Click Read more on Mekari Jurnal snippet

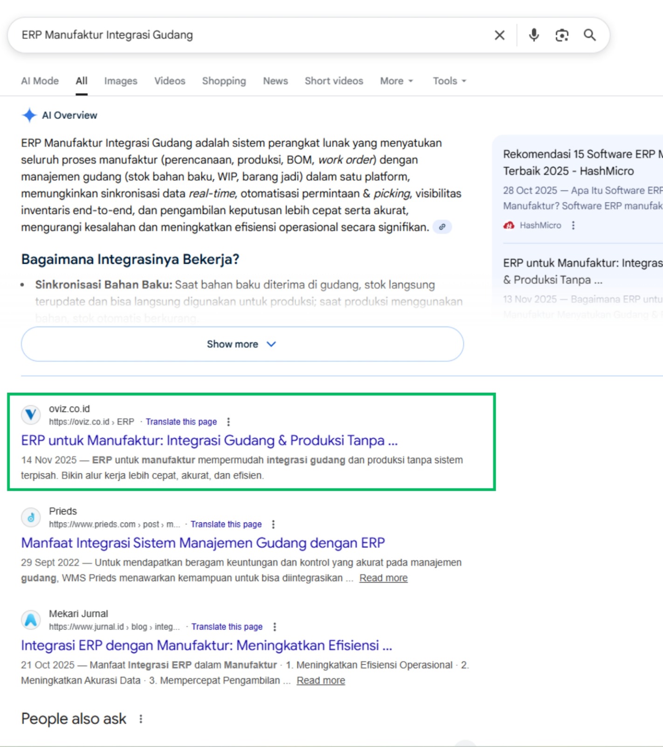321,681
